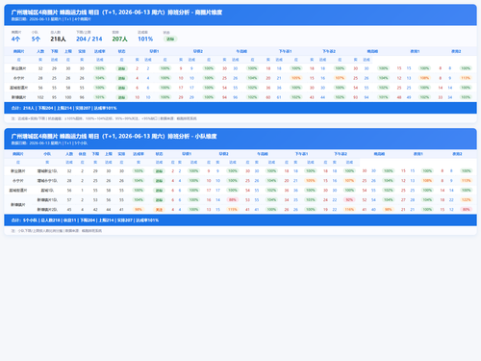Image resolution: width=481 pixels, height=361 pixels.
Task: Select first card subtitle ending "4个商圈片"
Action: (51, 19)
